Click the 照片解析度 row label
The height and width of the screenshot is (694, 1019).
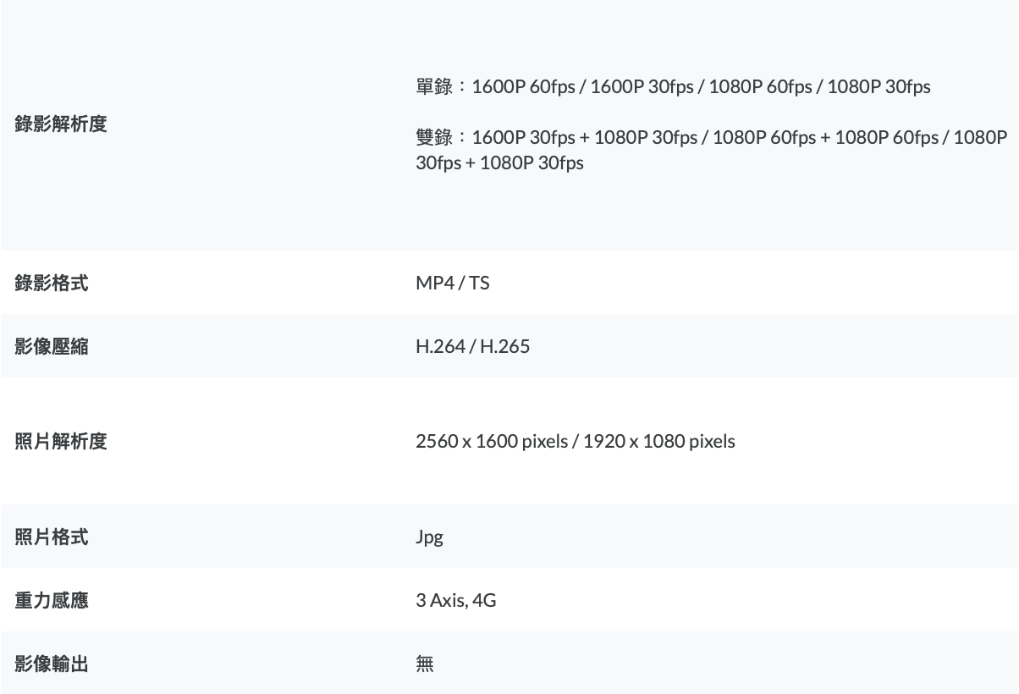(61, 441)
